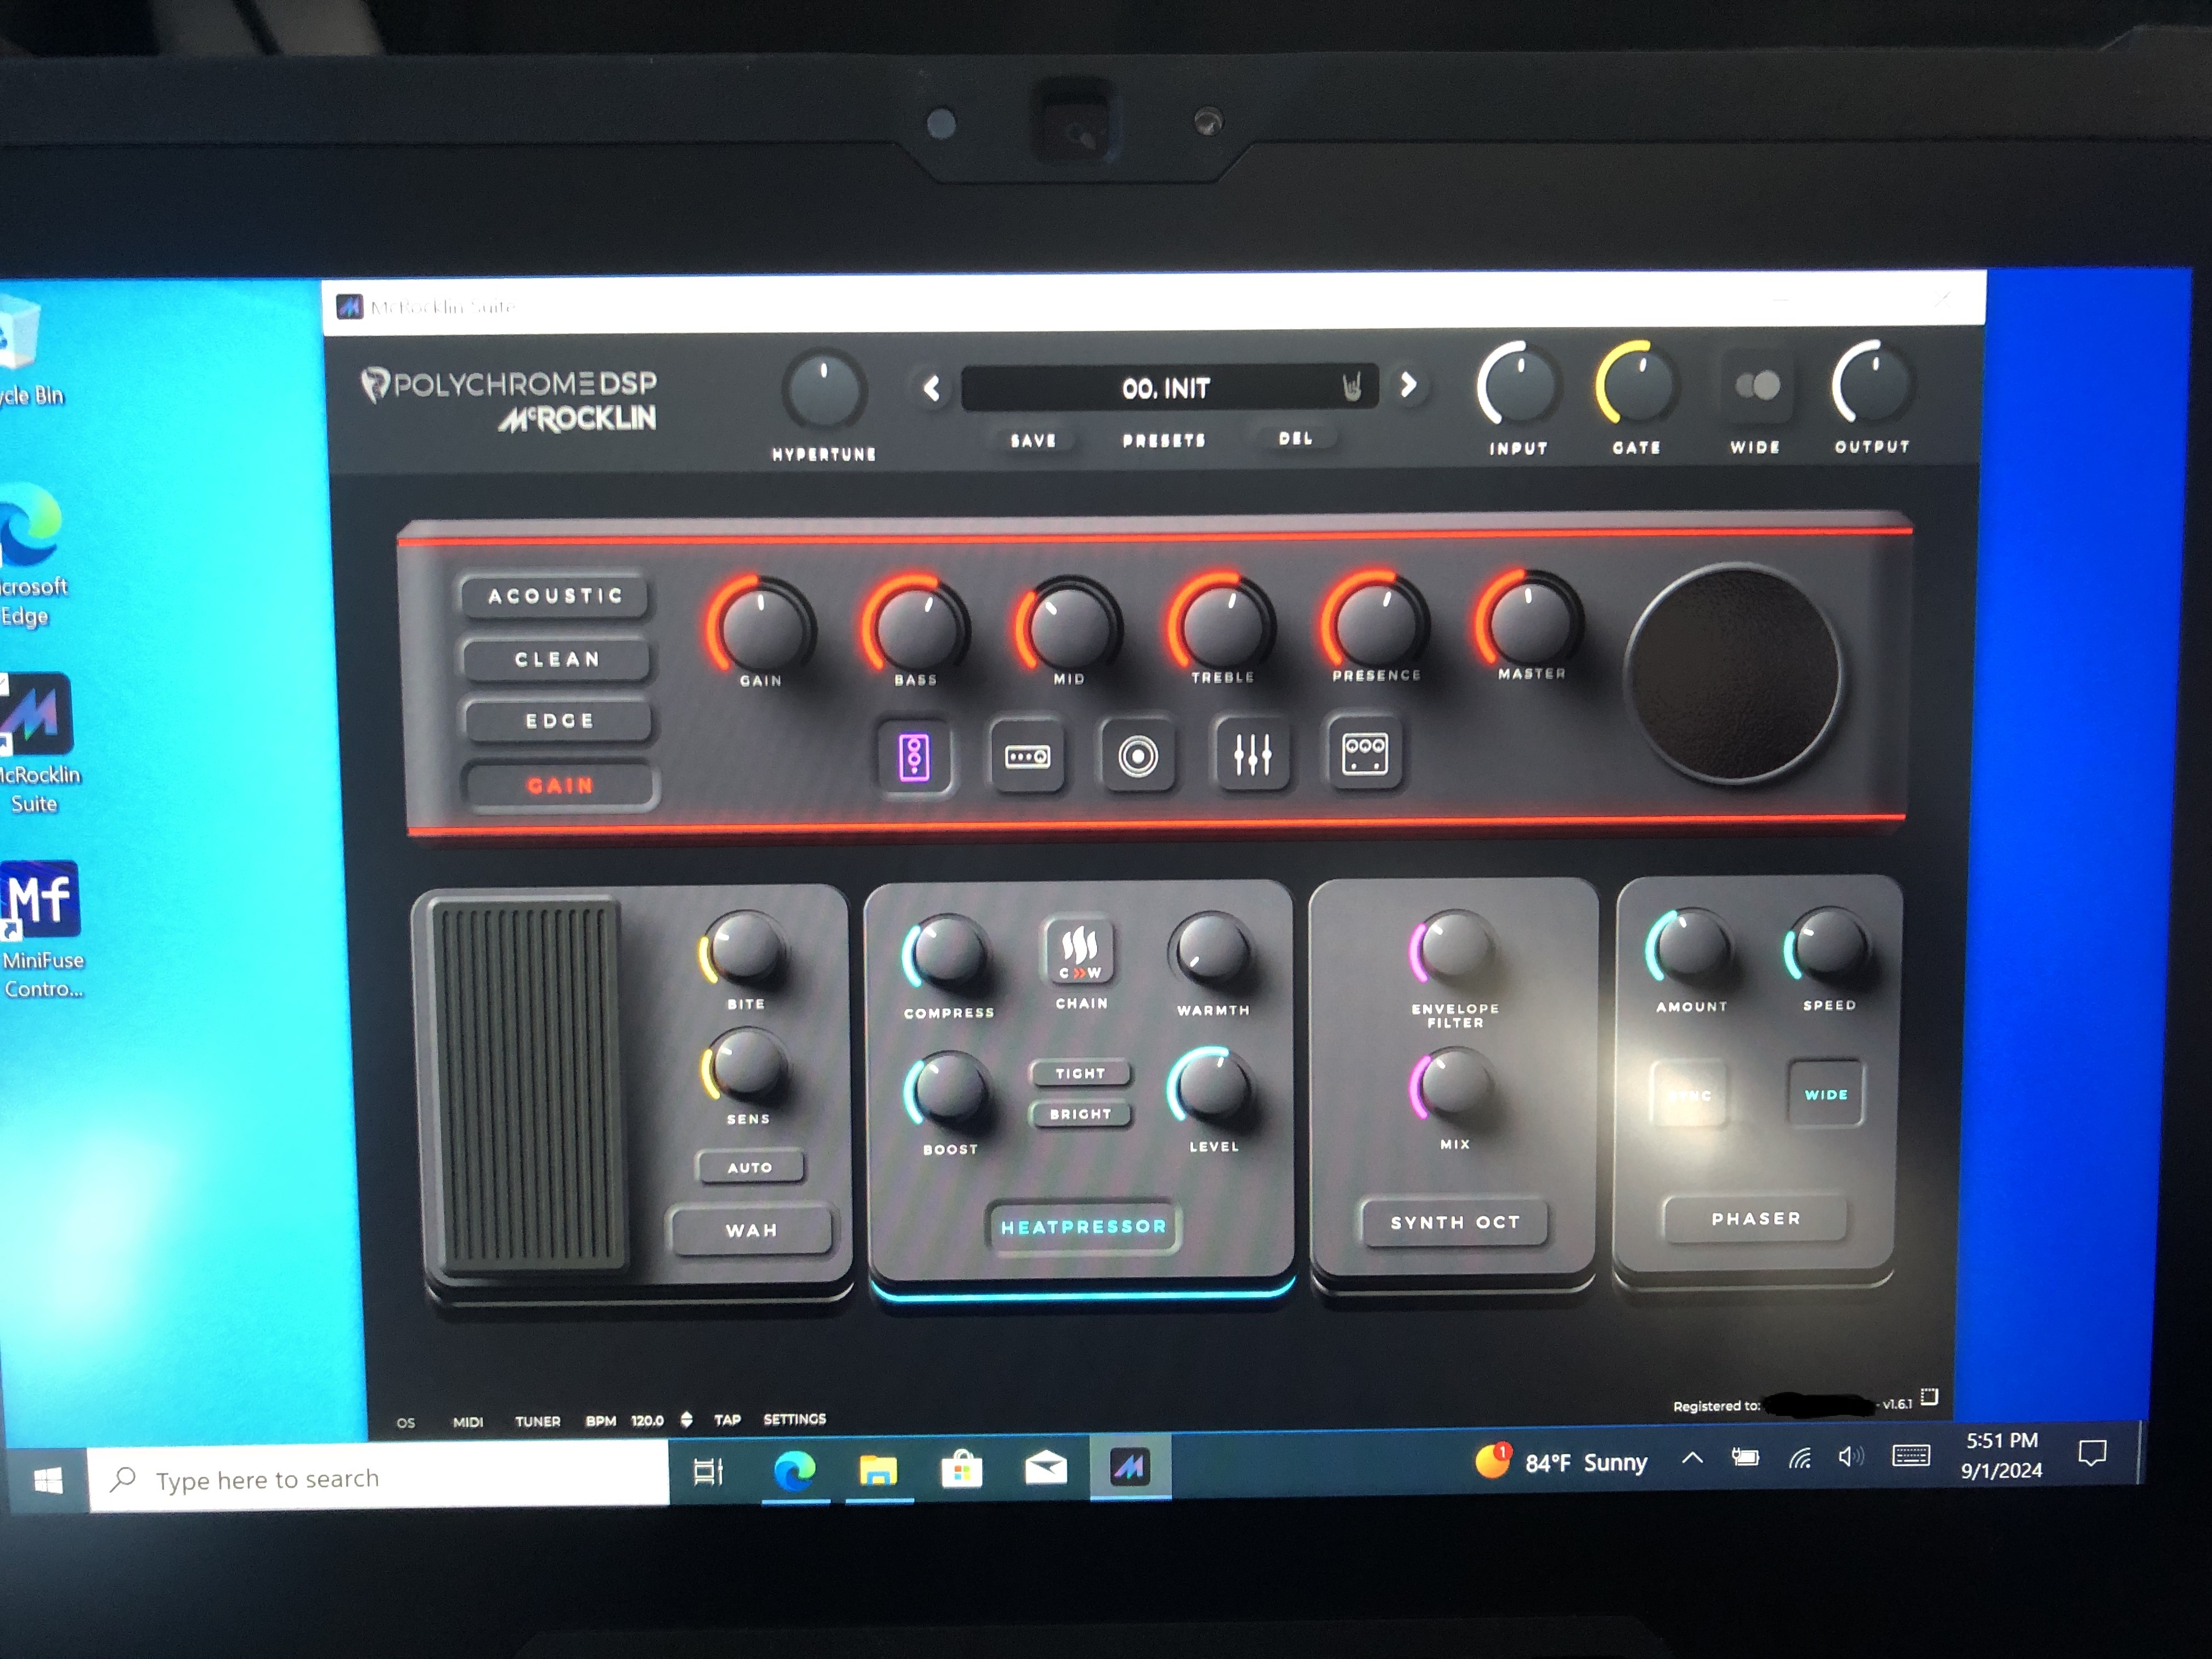
Task: Open the pedalboard stompbox section icon
Action: tap(914, 757)
